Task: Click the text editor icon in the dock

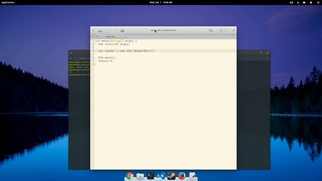Action: (192, 176)
